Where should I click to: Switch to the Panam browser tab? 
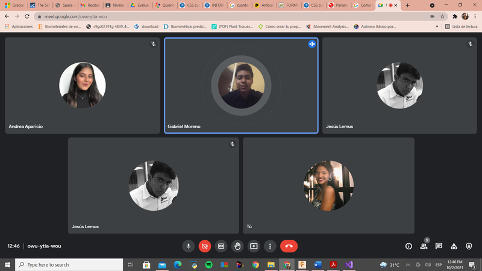[338, 5]
